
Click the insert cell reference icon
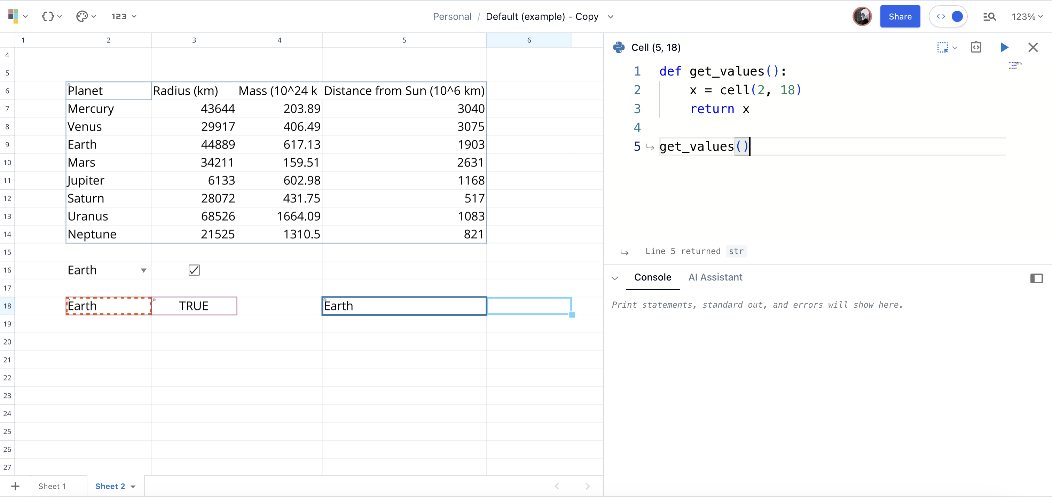coord(942,47)
